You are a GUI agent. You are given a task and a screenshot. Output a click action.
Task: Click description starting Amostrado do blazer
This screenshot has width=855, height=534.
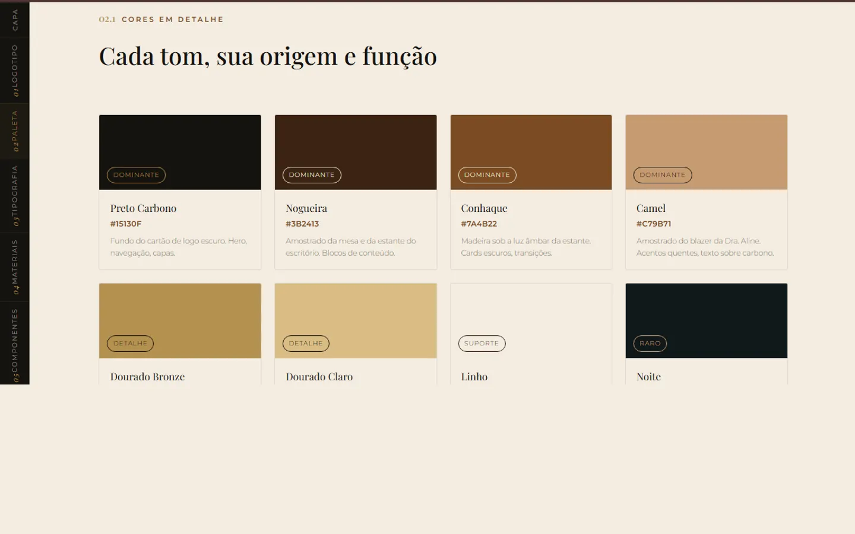click(705, 247)
